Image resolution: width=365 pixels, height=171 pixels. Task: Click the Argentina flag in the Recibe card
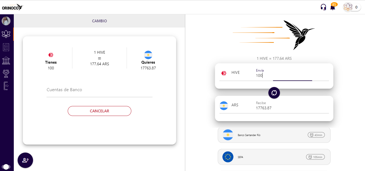(224, 106)
